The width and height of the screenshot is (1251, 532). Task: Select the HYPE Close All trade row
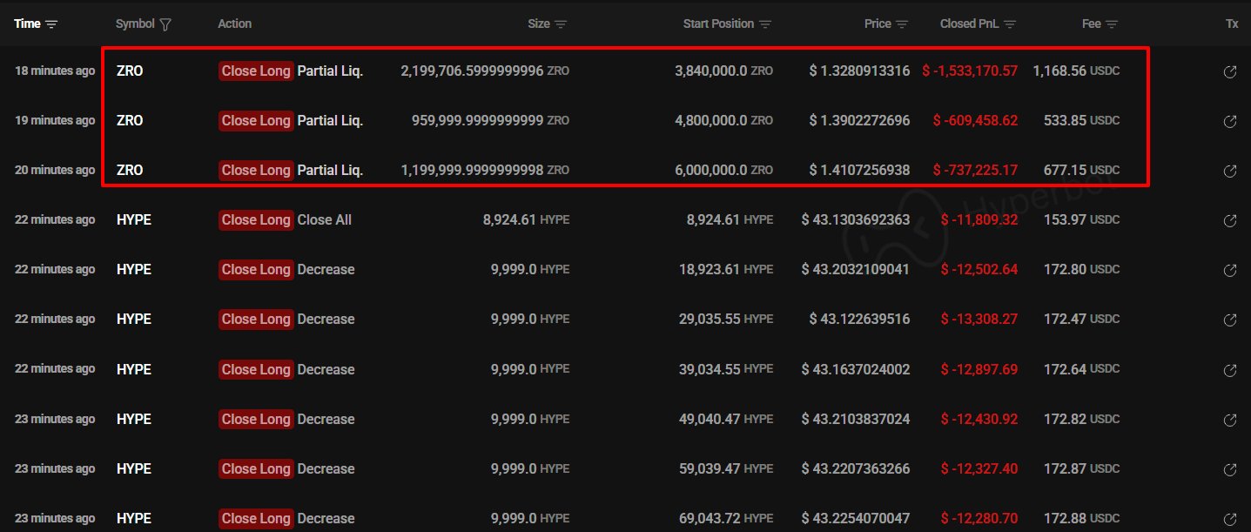click(609, 219)
